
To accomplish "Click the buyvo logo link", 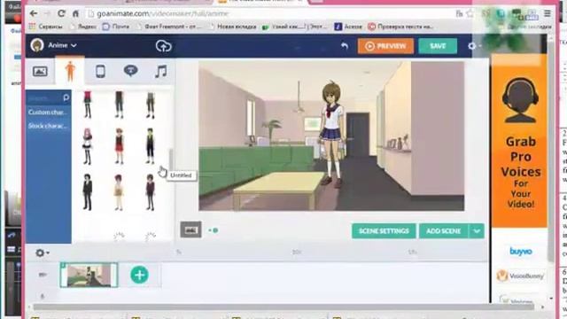I will click(521, 251).
